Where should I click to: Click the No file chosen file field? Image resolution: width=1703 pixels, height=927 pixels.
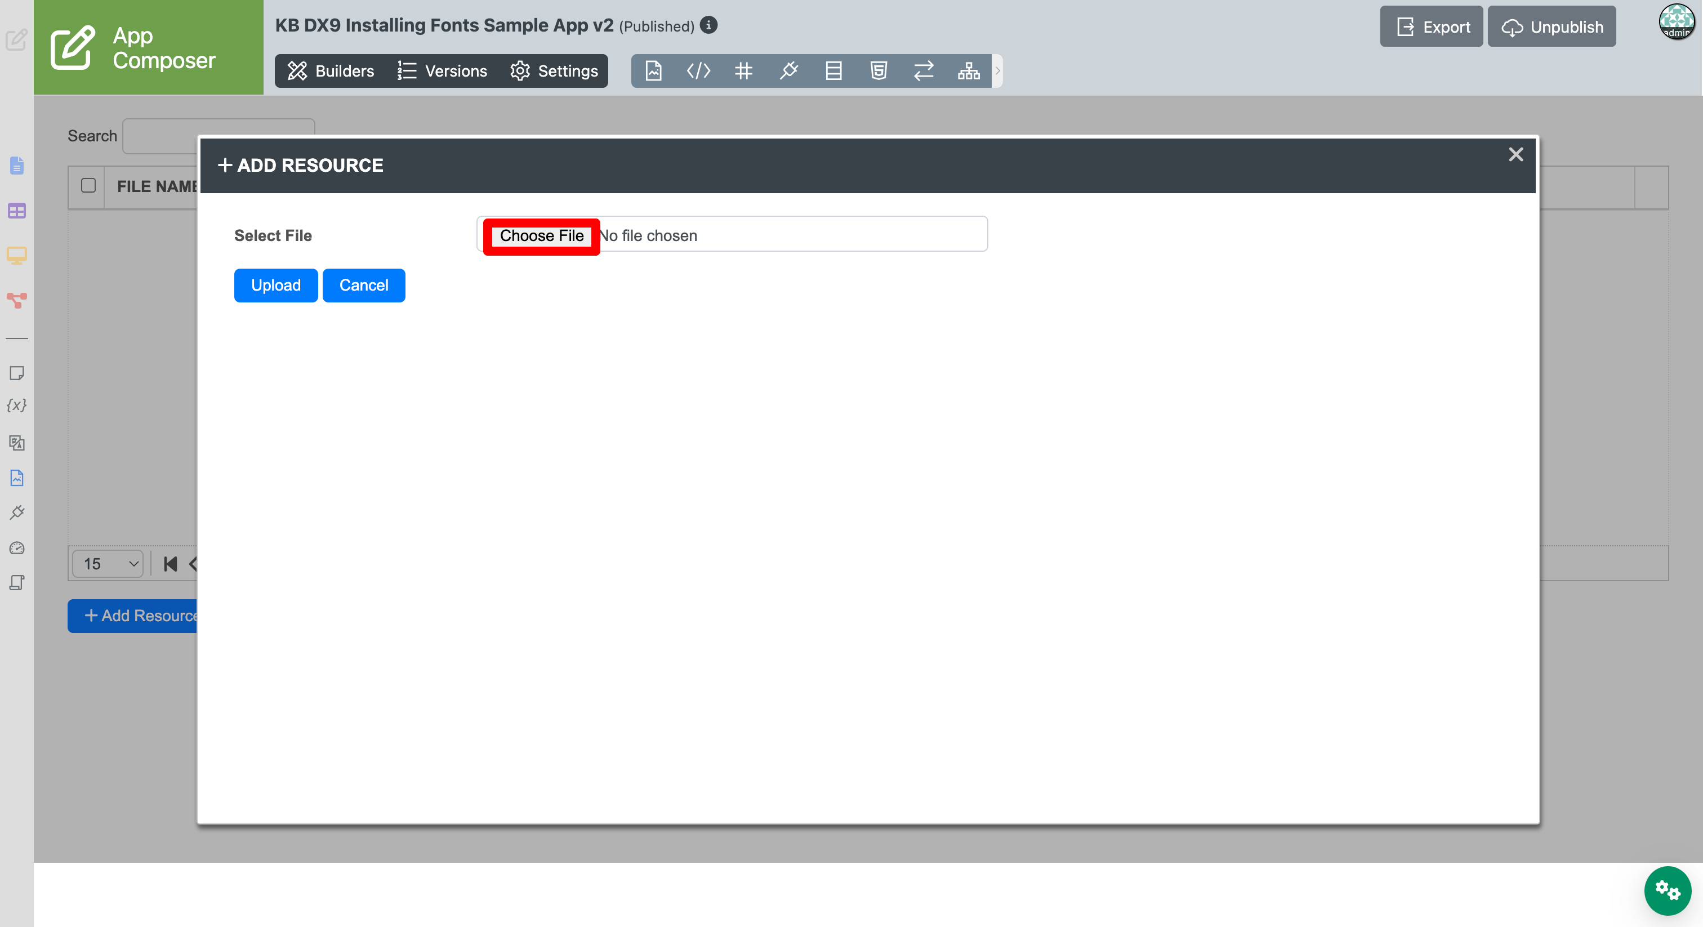pos(732,234)
